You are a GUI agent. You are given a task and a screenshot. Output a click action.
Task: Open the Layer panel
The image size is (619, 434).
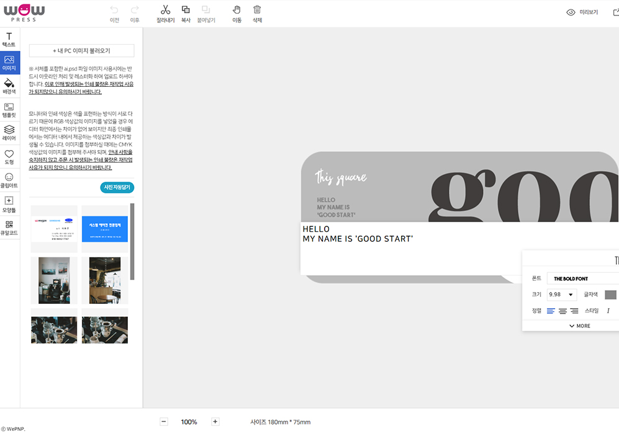pyautogui.click(x=9, y=133)
